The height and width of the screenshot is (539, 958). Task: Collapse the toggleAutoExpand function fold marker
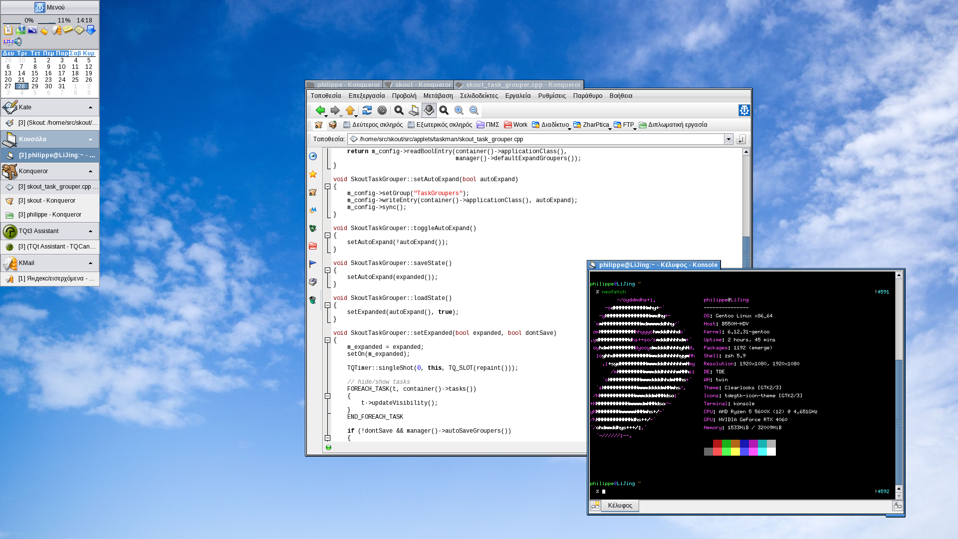click(328, 236)
